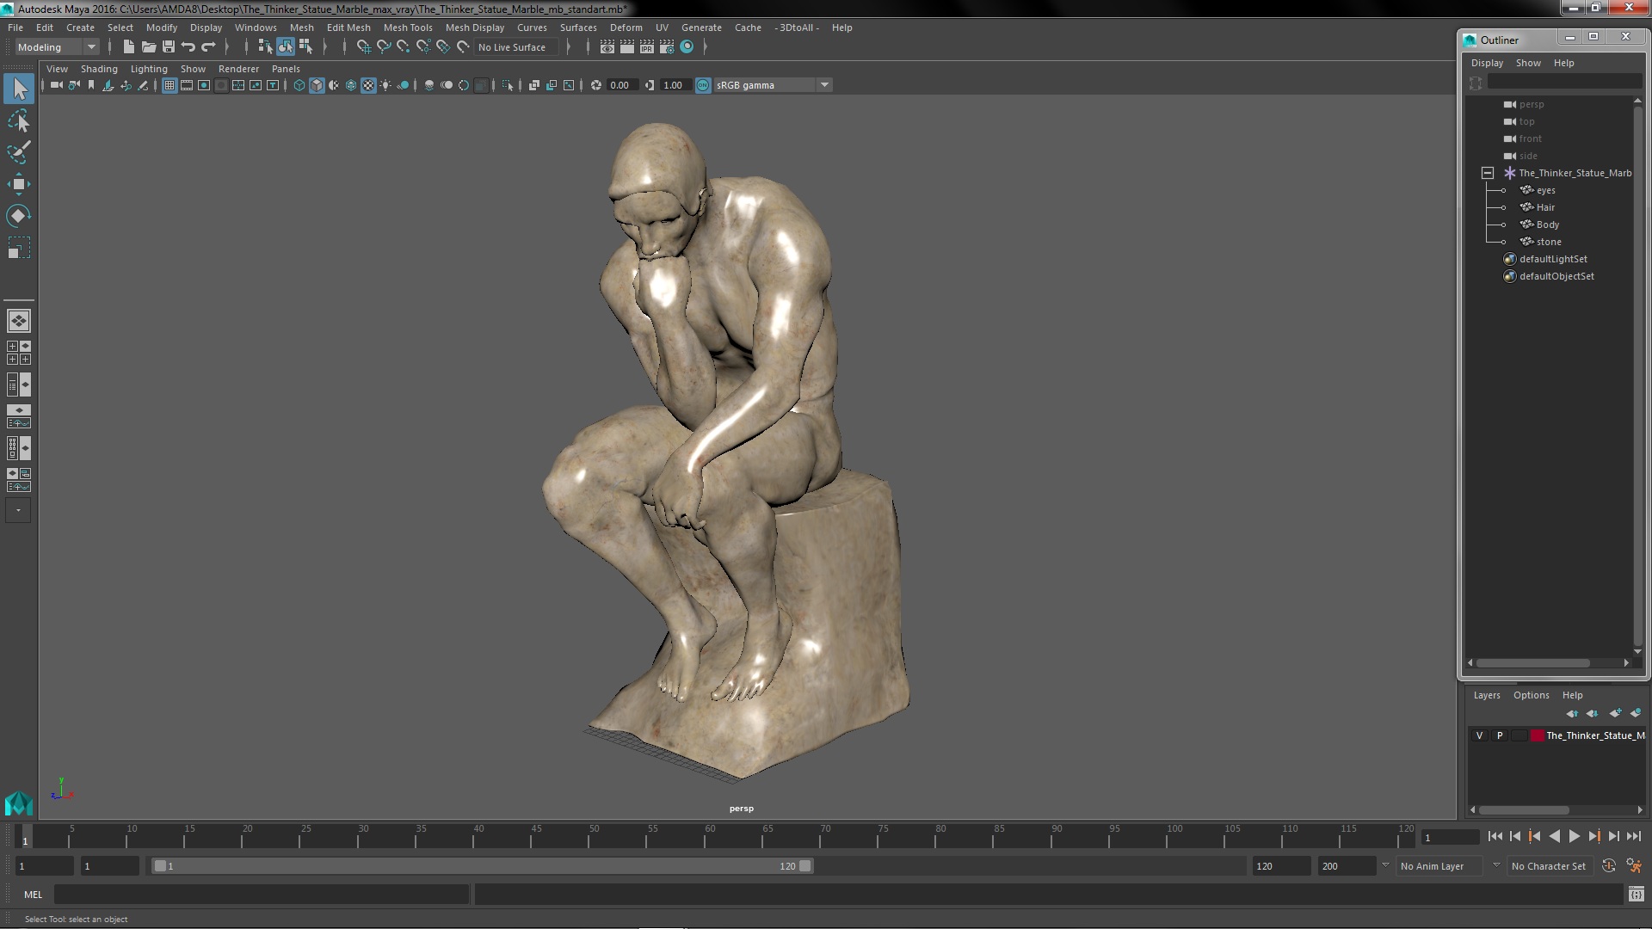Open the Outliner Display menu
The height and width of the screenshot is (929, 1652).
[1487, 63]
